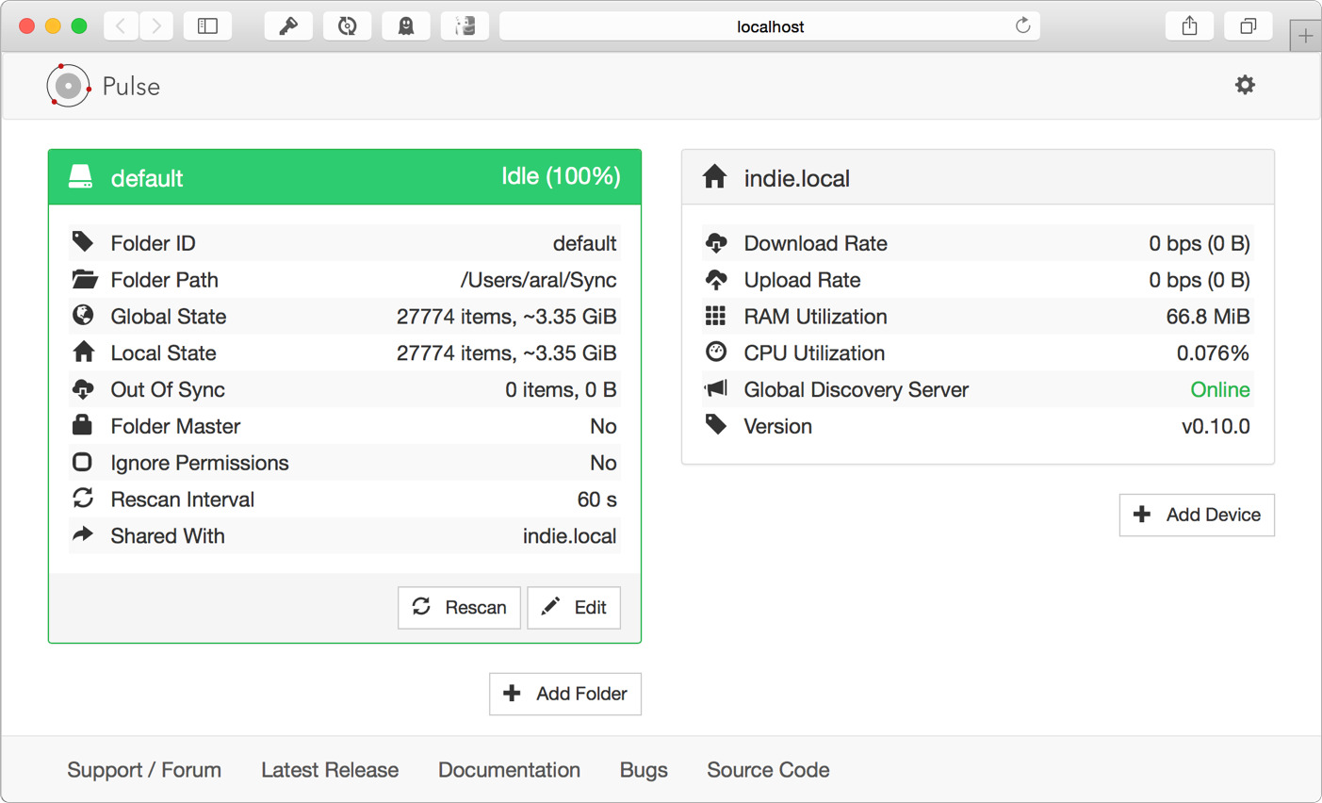This screenshot has width=1322, height=803.
Task: Click the Pulse logo icon
Action: coord(68,86)
